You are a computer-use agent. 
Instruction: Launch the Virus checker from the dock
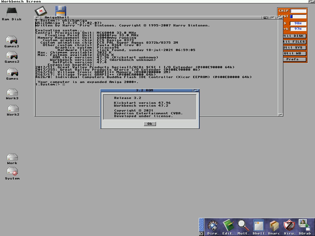tap(289, 227)
